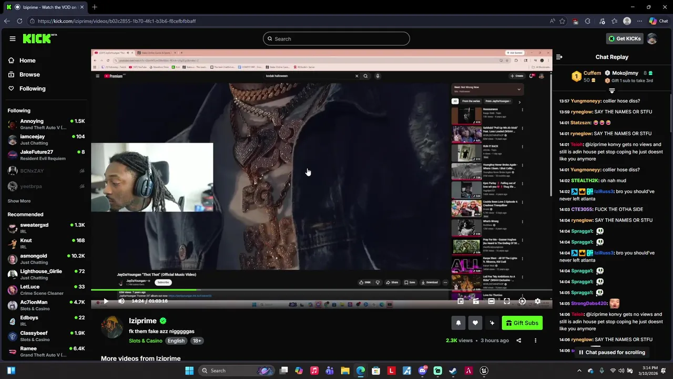This screenshot has width=673, height=379.
Task: Go to Home in Kick sidebar
Action: pyautogui.click(x=22, y=61)
